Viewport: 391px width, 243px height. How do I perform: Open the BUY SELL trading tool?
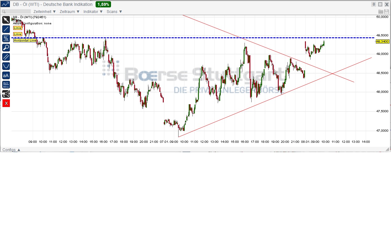click(x=6, y=84)
